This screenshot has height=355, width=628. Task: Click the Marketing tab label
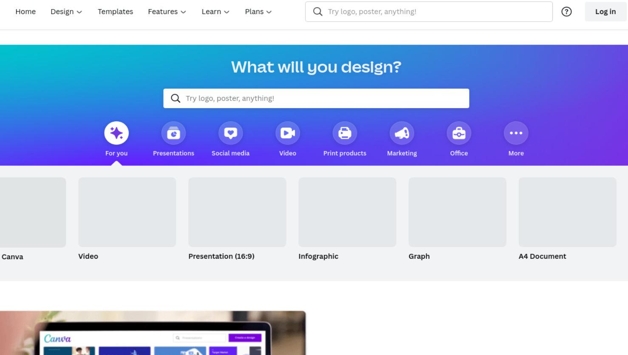point(402,153)
